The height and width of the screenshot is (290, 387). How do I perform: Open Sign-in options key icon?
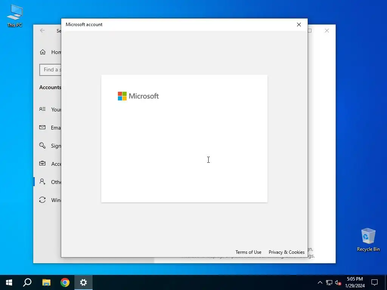pyautogui.click(x=42, y=145)
